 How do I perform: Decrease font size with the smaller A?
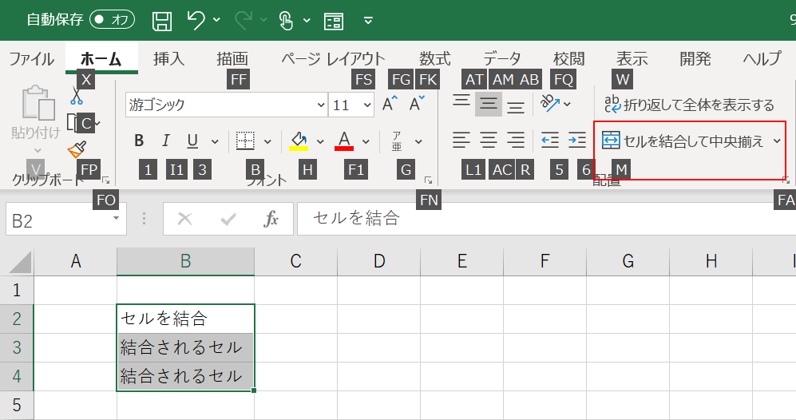[418, 104]
